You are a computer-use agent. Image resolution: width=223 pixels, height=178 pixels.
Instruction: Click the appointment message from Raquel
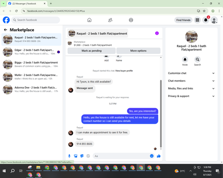click(102, 133)
